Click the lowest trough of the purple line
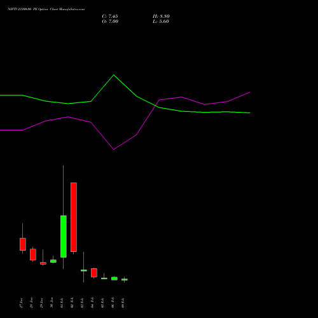This screenshot has height=318, width=318. pyautogui.click(x=114, y=149)
